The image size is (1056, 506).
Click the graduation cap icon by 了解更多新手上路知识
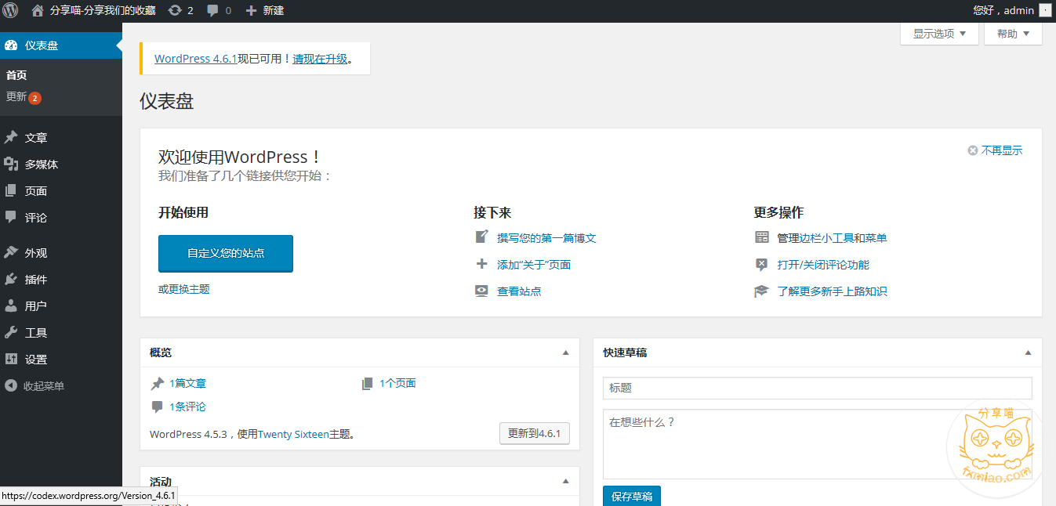click(762, 291)
